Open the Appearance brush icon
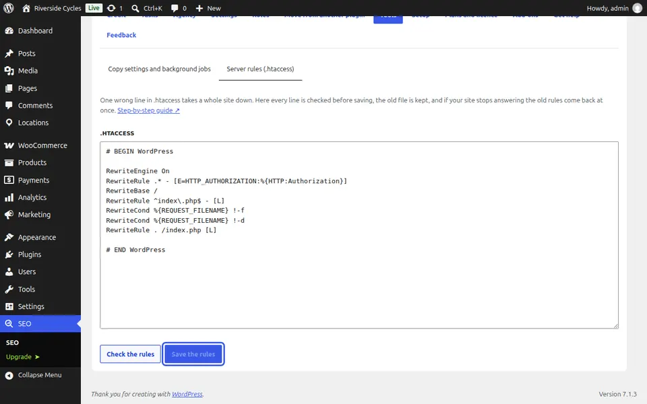The width and height of the screenshot is (647, 404). [x=9, y=237]
